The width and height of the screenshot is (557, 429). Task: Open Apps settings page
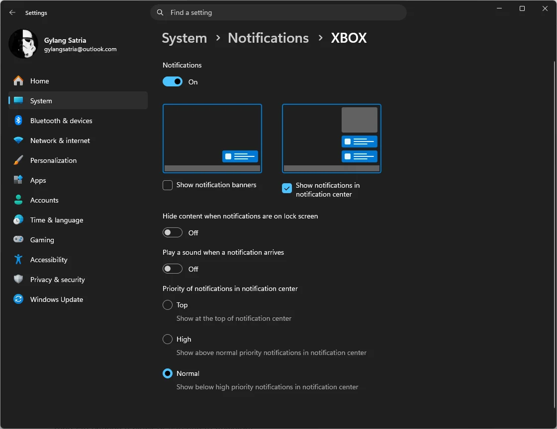(78, 180)
